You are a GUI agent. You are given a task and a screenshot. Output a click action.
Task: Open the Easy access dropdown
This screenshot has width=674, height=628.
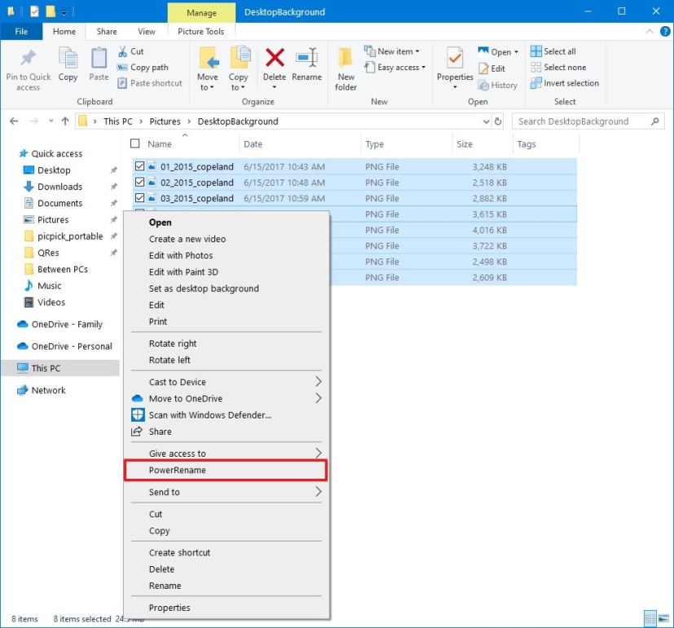[424, 67]
